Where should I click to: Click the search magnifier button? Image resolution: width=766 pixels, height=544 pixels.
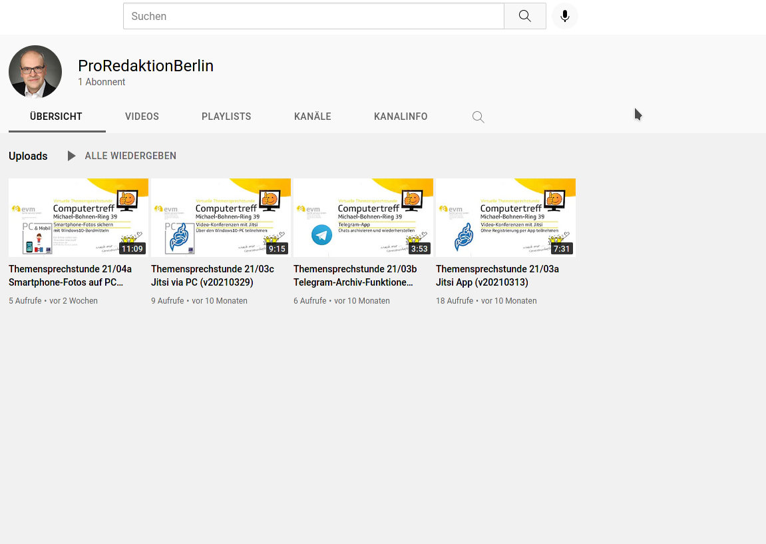(524, 16)
